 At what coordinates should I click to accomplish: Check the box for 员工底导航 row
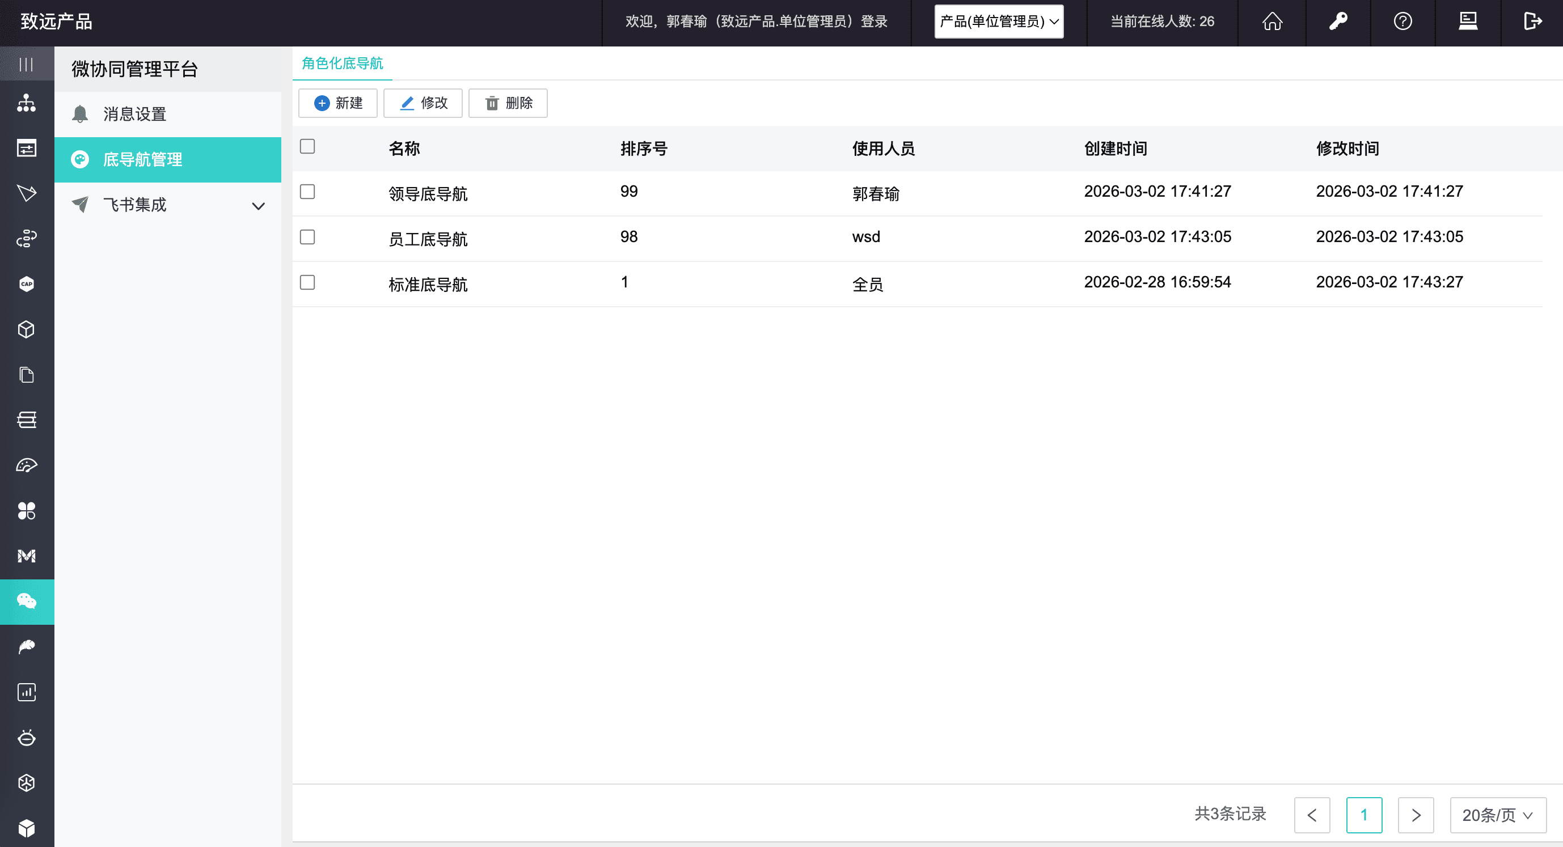(307, 236)
